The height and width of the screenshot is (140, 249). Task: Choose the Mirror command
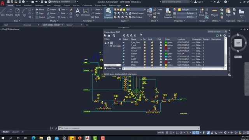51,13
